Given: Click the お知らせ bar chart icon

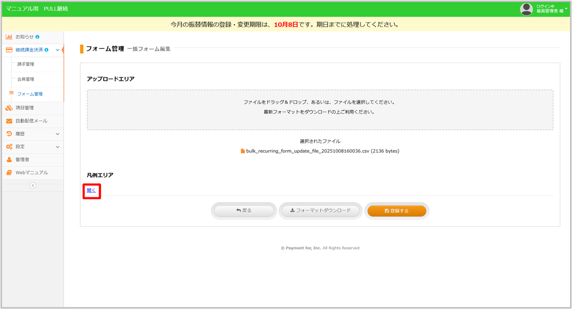Looking at the screenshot, I should click(9, 37).
